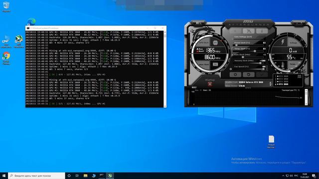The width and height of the screenshot is (319, 179).
Task: Click the GPU Clock panel in the left gauge
Action: click(x=204, y=43)
